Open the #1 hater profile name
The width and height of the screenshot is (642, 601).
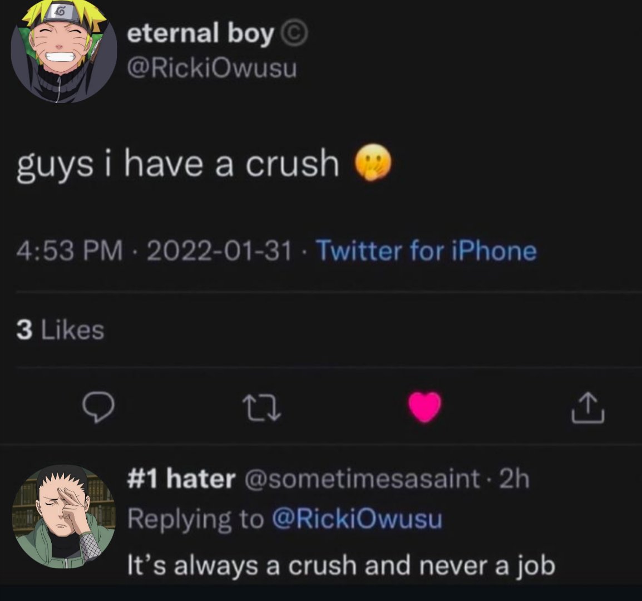(181, 479)
